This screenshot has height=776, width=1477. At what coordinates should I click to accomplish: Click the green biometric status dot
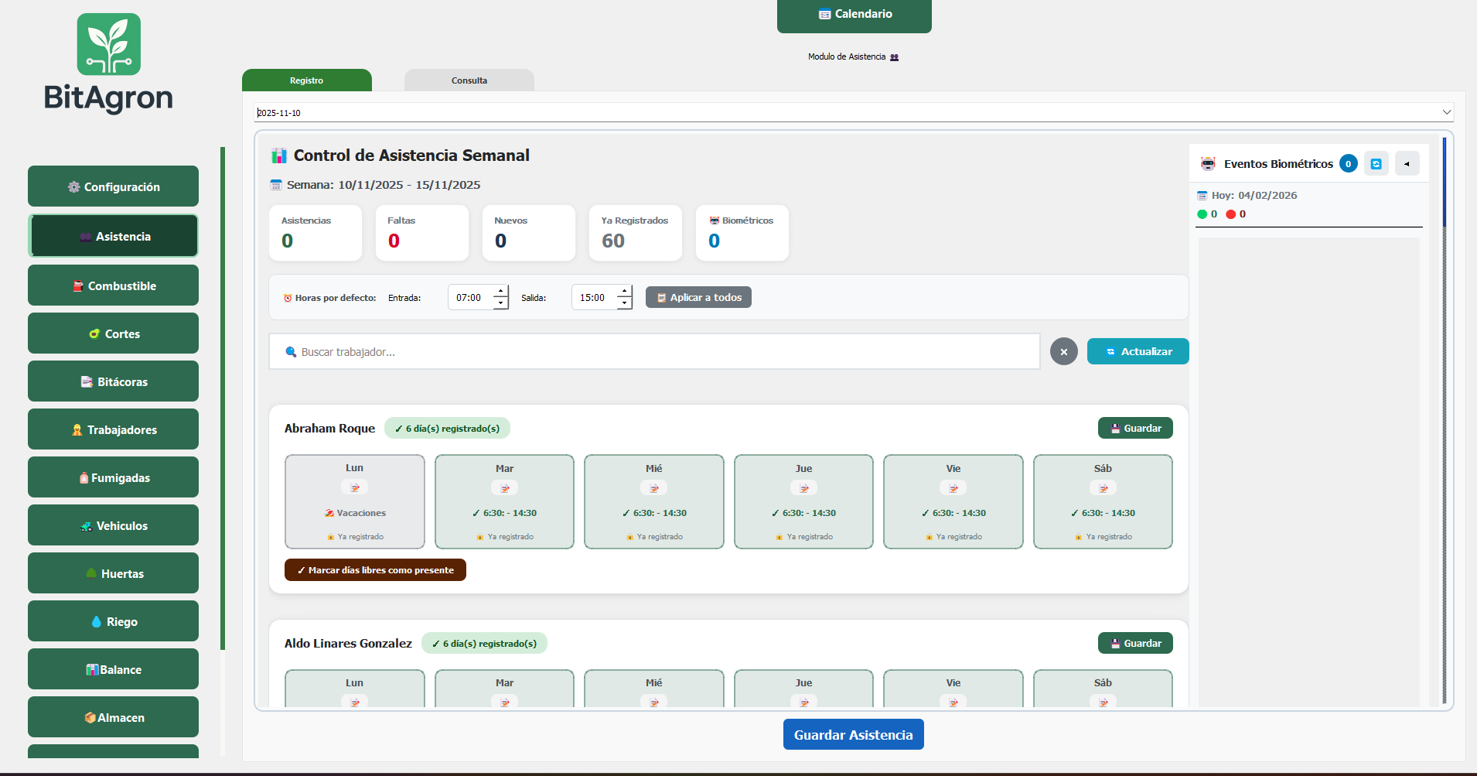pyautogui.click(x=1202, y=214)
